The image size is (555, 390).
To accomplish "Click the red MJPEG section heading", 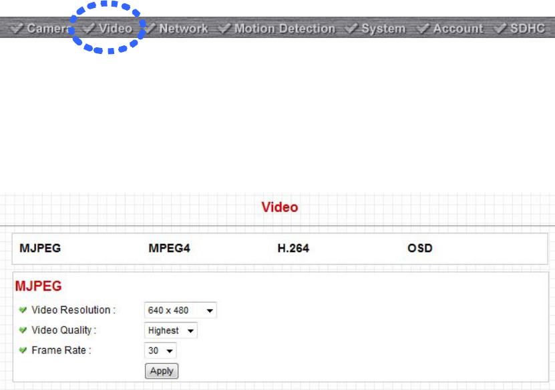I will [38, 286].
